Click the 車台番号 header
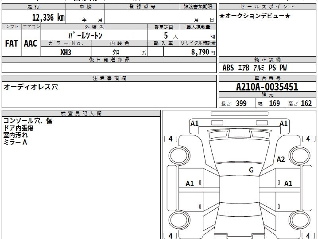The image size is (318, 239). pyautogui.click(x=268, y=78)
